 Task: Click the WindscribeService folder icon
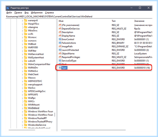coord(26,125)
